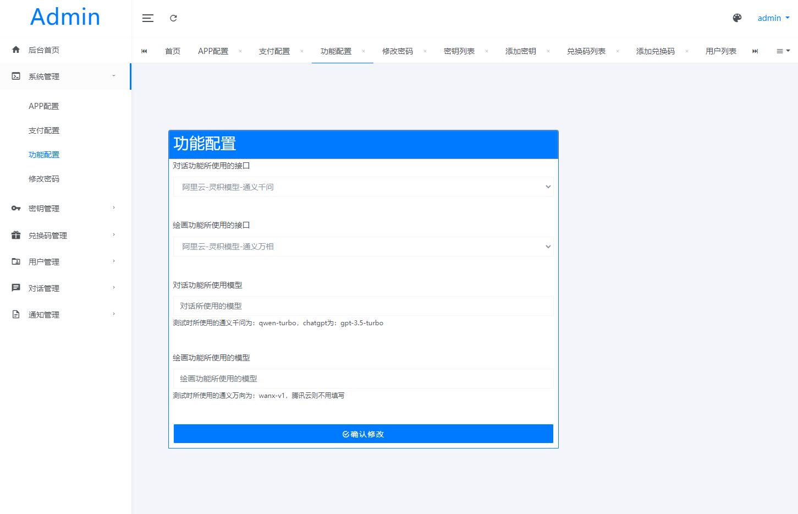
Task: Close the 兑换码列表 tab
Action: 618,51
